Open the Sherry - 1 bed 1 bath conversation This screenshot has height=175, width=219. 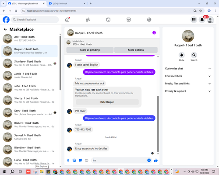point(30,100)
